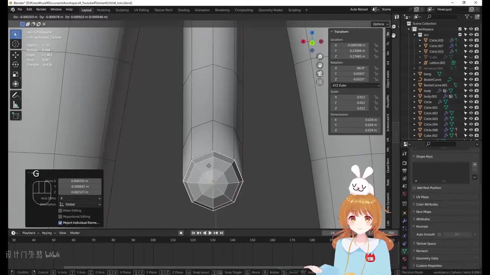The height and width of the screenshot is (275, 490).
Task: Uncheck Project Individual Elements
Action: (x=60, y=223)
